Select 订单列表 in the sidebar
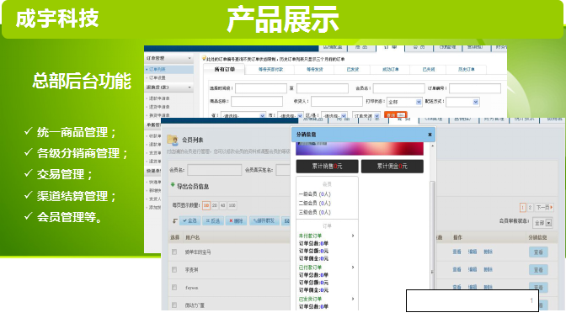Image resolution: width=566 pixels, height=318 pixels. tap(158, 69)
